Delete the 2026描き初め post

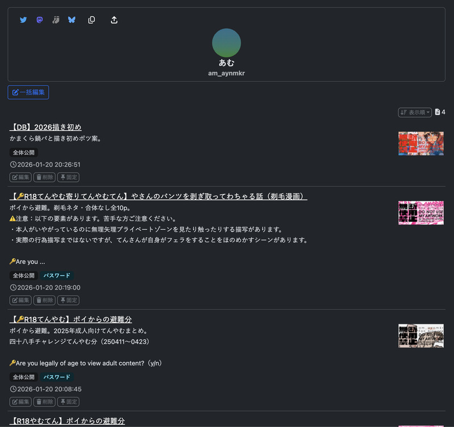pos(44,177)
